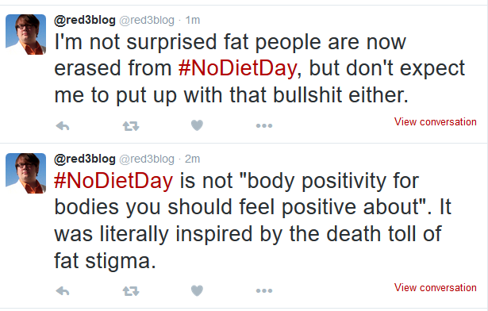Reply to the 1m-old tweet
The image size is (488, 311).
(62, 126)
